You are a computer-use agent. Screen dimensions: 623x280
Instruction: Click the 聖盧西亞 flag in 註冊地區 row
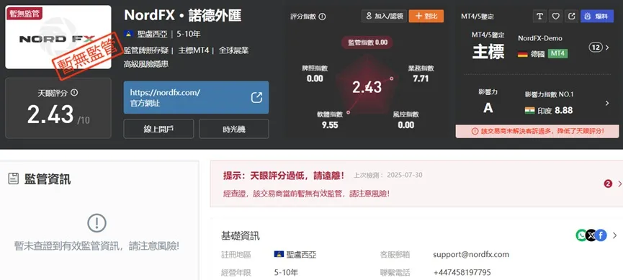(x=279, y=254)
